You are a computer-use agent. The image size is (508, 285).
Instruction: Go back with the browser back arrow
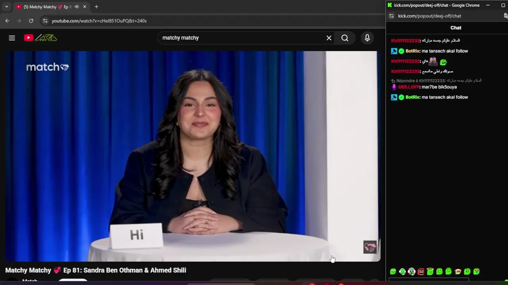pos(7,21)
